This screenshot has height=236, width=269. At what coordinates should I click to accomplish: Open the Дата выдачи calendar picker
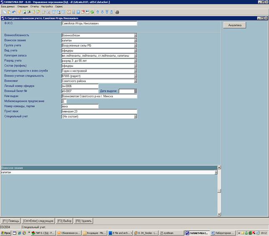(135, 91)
